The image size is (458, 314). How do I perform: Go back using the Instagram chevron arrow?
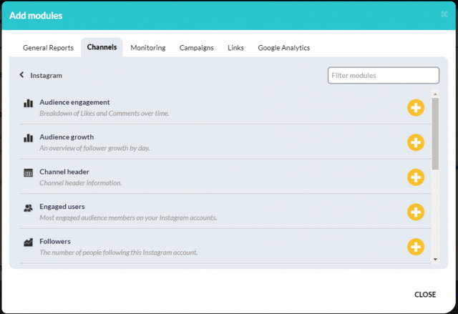(x=21, y=75)
